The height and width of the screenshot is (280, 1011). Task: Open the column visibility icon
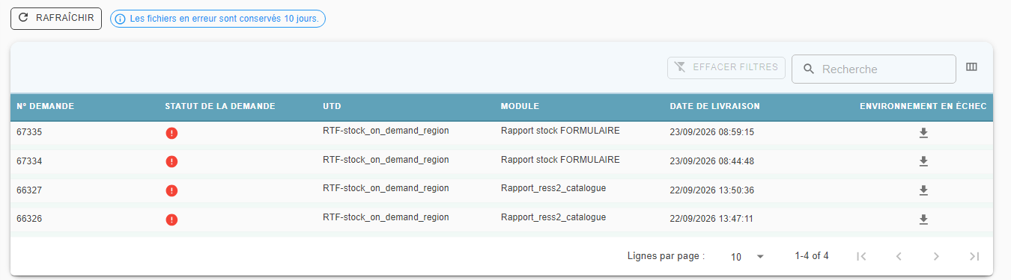[x=972, y=67]
